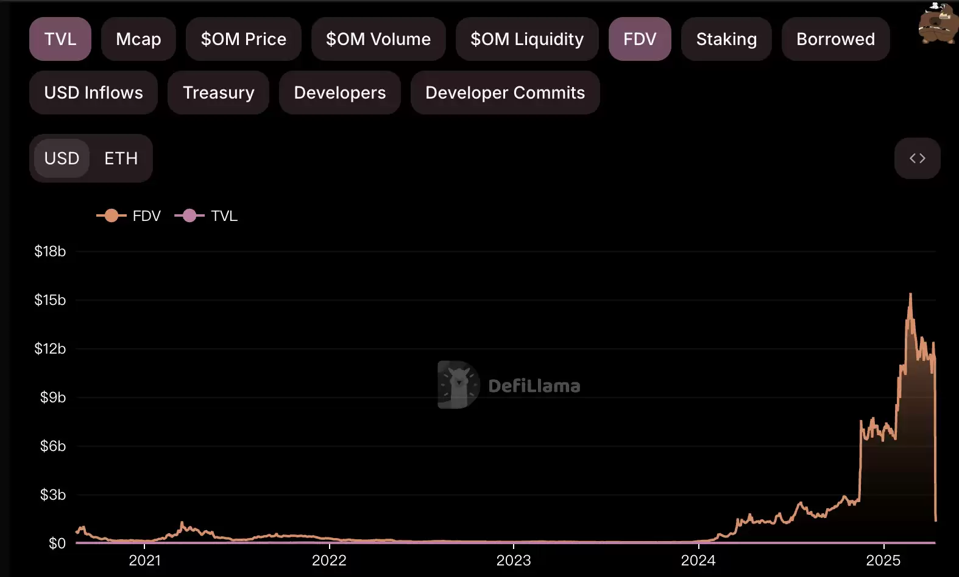
Task: Add the Treasury metric to chart
Action: point(218,93)
